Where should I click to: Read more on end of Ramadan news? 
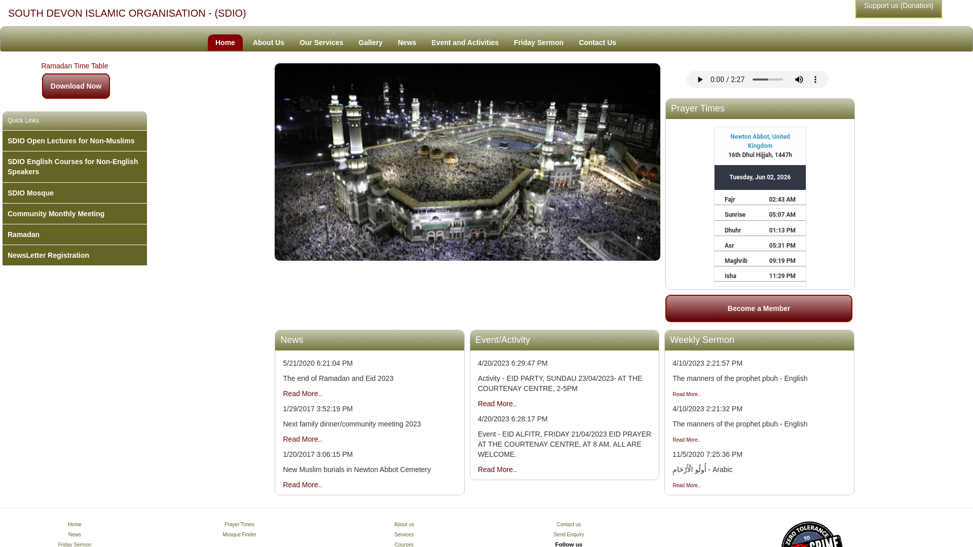click(x=303, y=394)
